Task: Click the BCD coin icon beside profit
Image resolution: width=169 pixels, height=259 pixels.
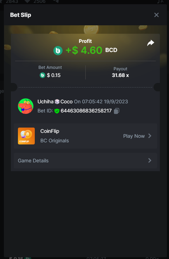Action: pyautogui.click(x=58, y=51)
